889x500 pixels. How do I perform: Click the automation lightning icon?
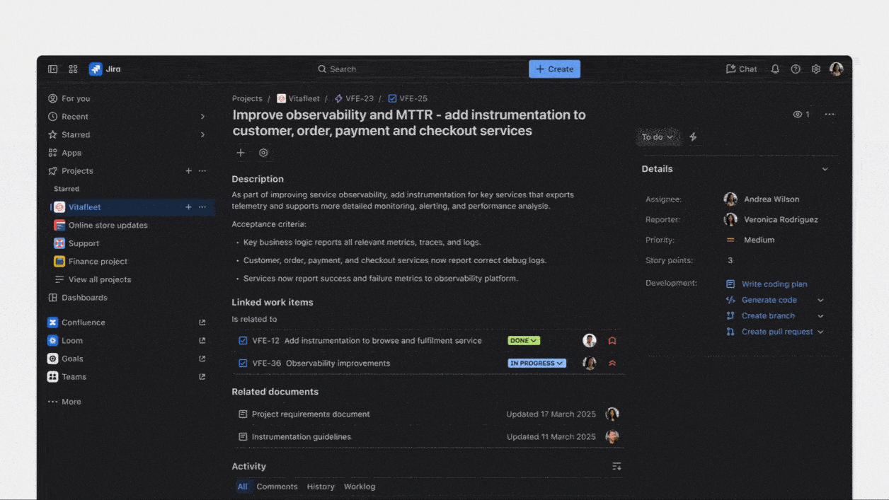pyautogui.click(x=693, y=137)
